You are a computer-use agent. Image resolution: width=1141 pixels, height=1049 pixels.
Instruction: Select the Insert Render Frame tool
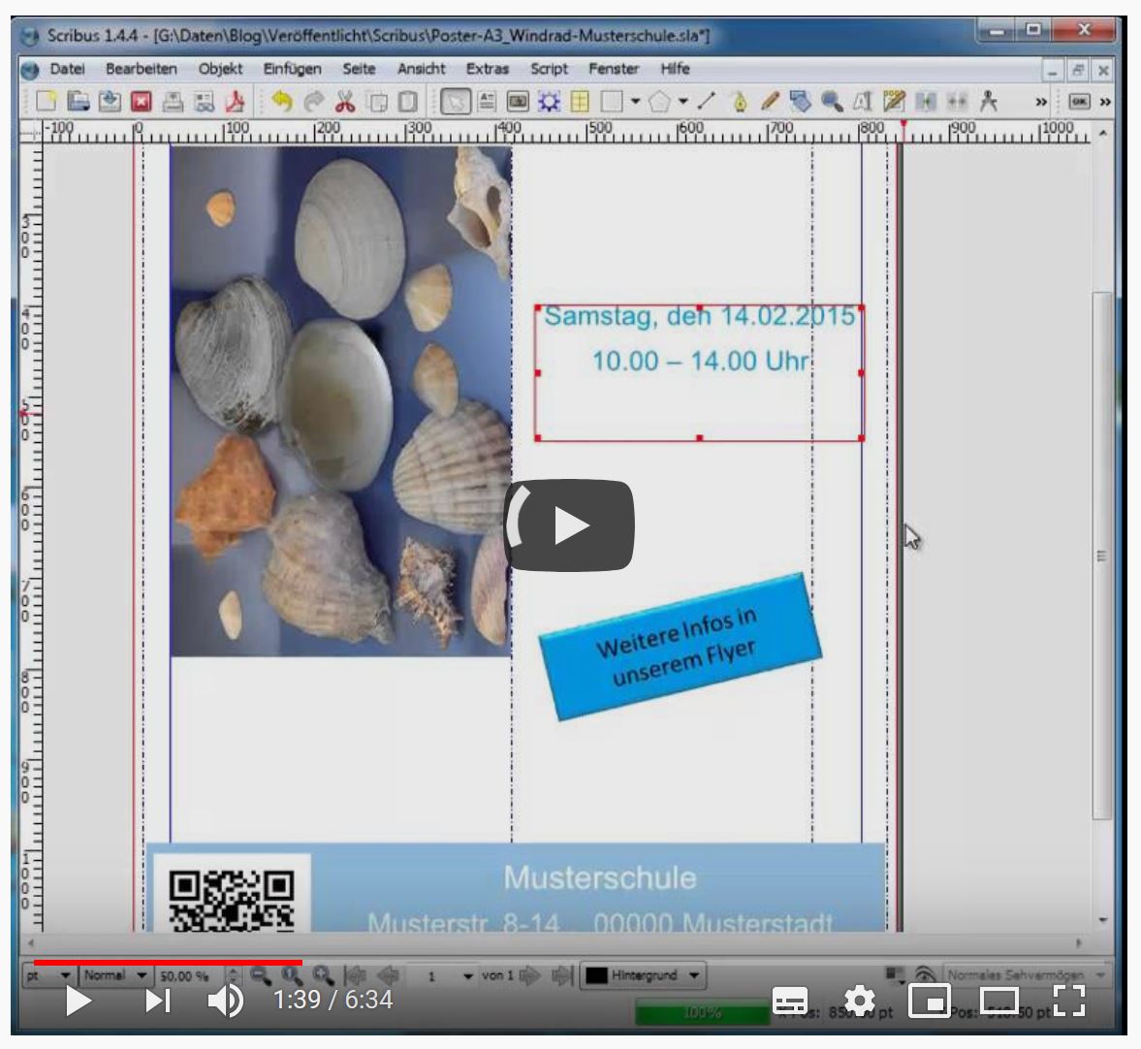[x=549, y=101]
